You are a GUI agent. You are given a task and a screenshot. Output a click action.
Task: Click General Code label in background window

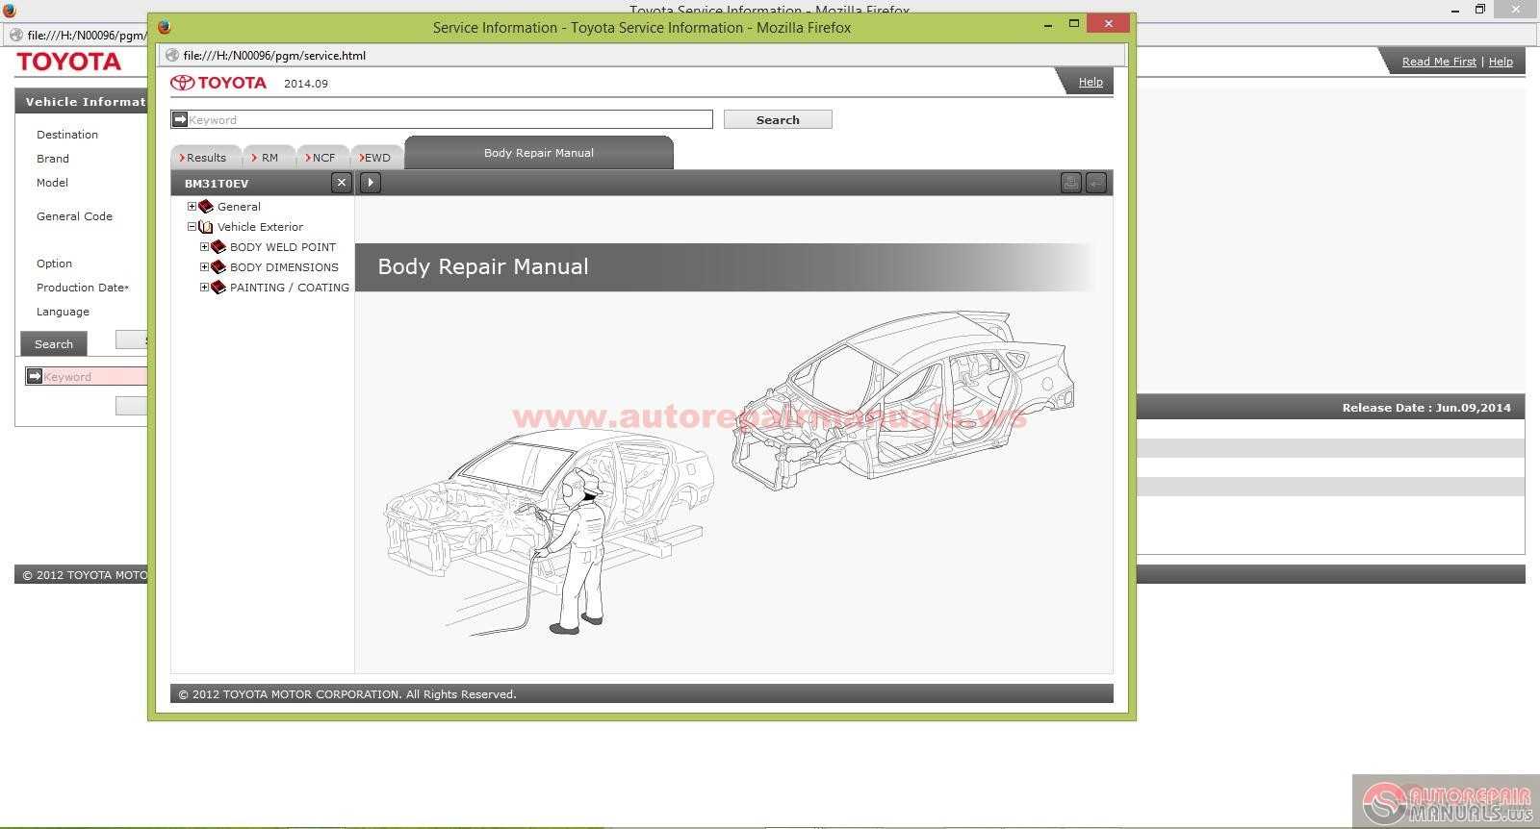(x=74, y=216)
